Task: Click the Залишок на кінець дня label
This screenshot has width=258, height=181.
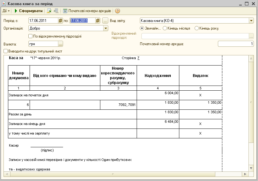Action: pyautogui.click(x=27, y=124)
